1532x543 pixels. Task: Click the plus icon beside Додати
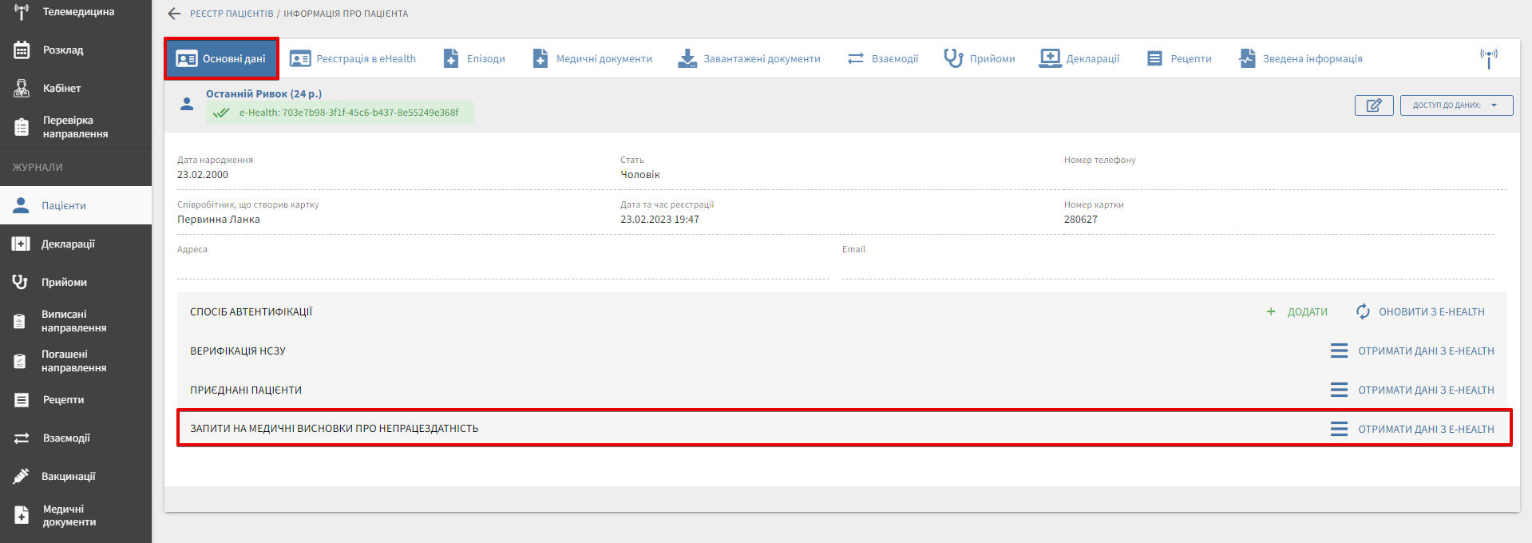pos(1271,311)
